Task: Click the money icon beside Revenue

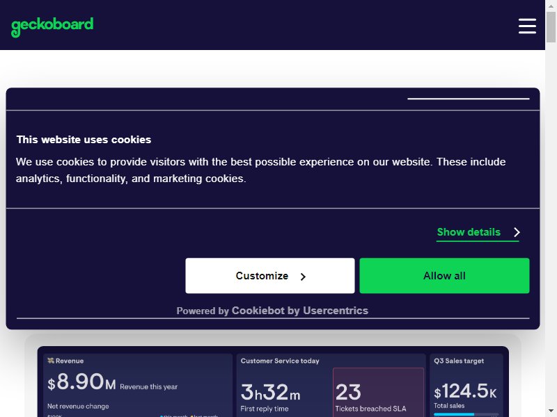Action: pos(51,361)
